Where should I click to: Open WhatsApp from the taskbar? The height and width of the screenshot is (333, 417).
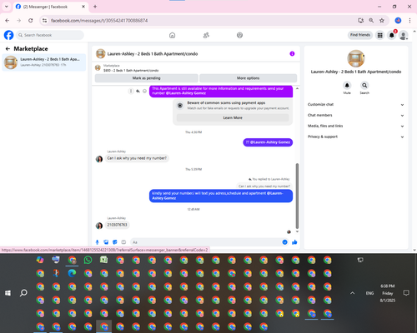point(88,260)
